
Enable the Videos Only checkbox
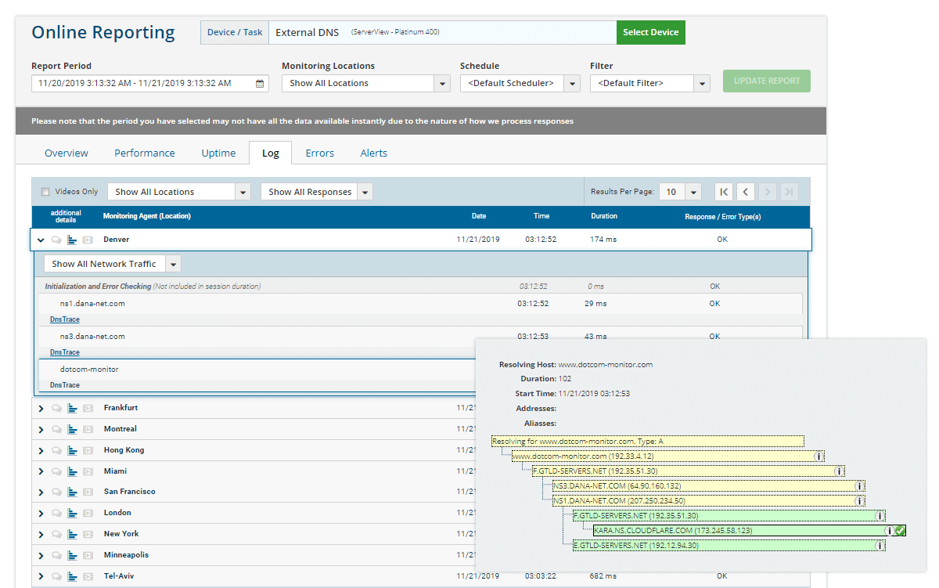45,192
